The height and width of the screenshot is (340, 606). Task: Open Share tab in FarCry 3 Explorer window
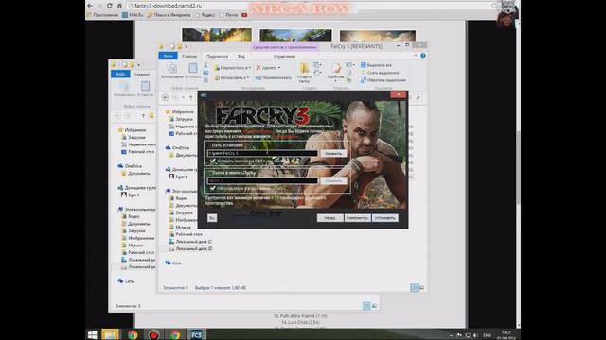point(217,57)
